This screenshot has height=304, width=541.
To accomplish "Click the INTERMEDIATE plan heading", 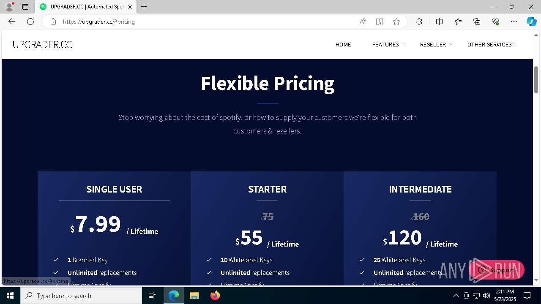I will (420, 189).
